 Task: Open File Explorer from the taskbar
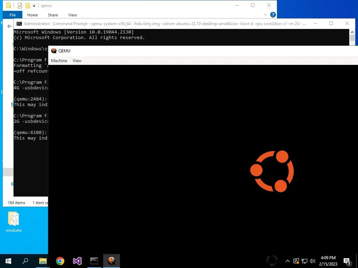point(43,261)
